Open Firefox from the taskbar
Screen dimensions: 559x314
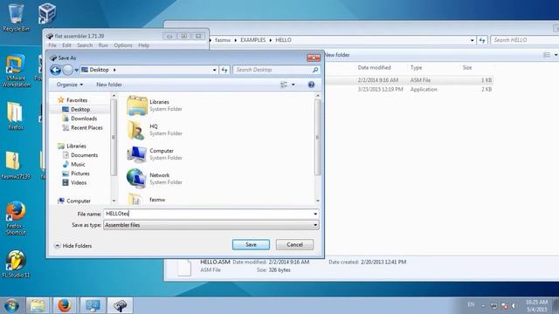point(65,305)
